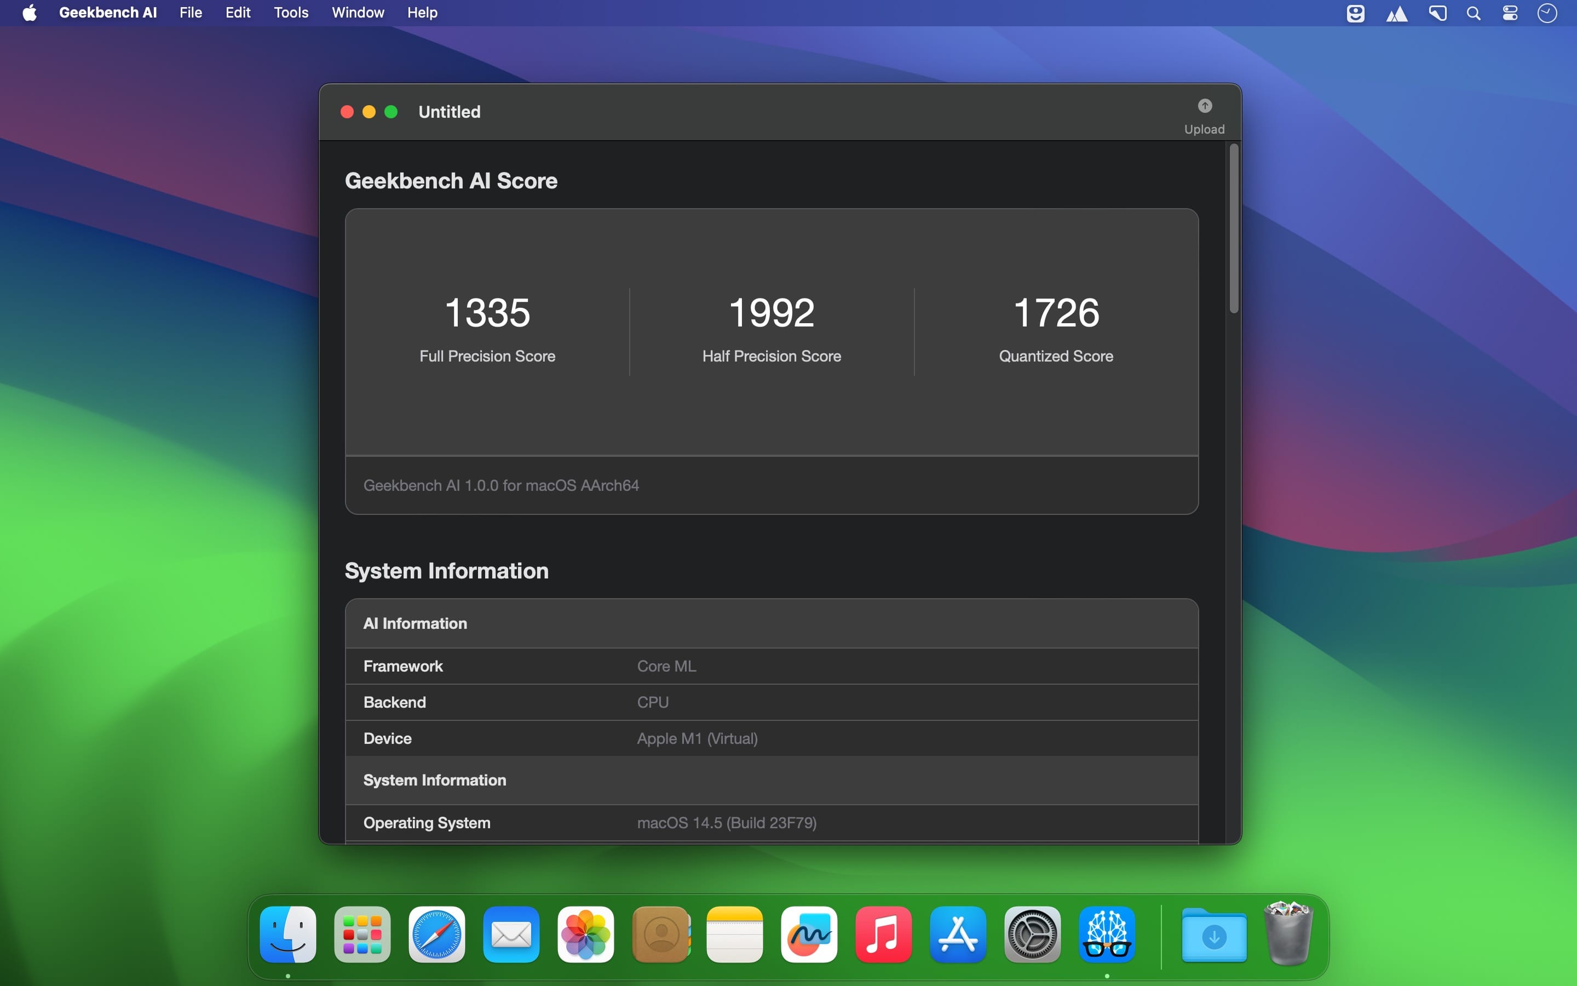The image size is (1577, 986).
Task: Click the results window vertical scrollbar
Action: 1233,228
